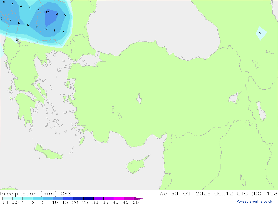Select the above-50 mm arrow legend tip
Viewport: 278px width, 204px height.
(x=139, y=198)
